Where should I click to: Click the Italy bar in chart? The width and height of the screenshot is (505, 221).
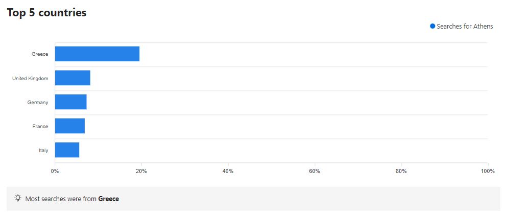click(67, 150)
